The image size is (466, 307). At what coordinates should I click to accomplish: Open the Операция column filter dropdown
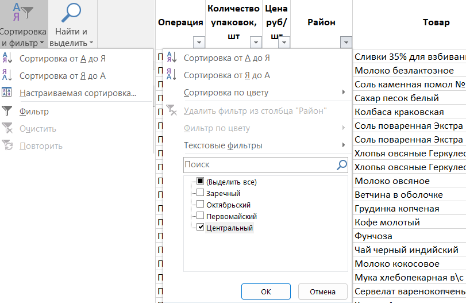199,42
